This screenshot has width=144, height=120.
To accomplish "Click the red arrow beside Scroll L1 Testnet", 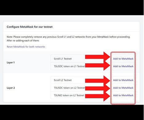I will (x=98, y=57).
